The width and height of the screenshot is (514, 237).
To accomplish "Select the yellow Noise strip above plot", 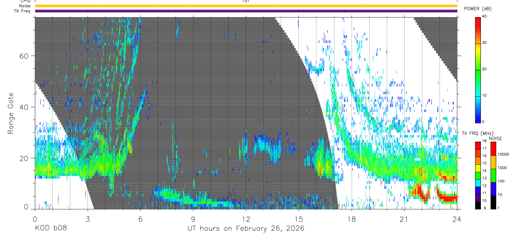I will (246, 6).
